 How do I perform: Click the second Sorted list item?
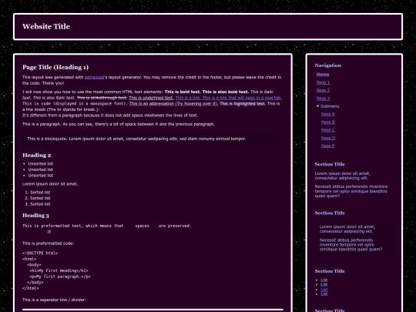click(40, 198)
